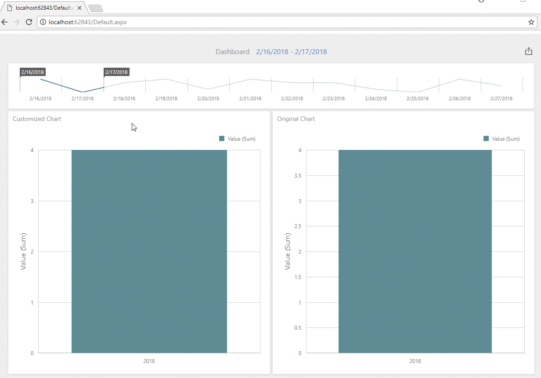The width and height of the screenshot is (541, 378).
Task: Click the 2/23/2018 label in range filter
Action: [x=334, y=98]
